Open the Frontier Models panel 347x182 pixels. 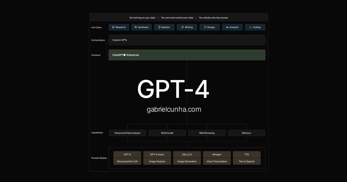pos(99,158)
